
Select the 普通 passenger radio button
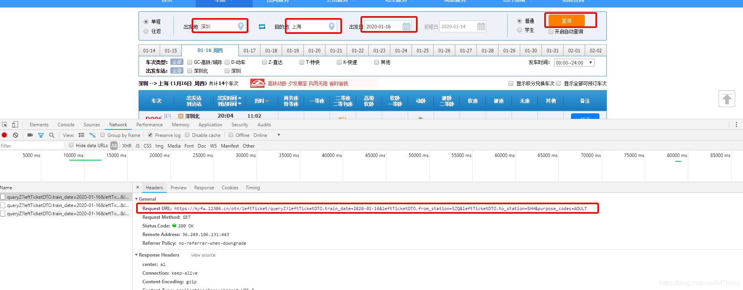click(519, 21)
